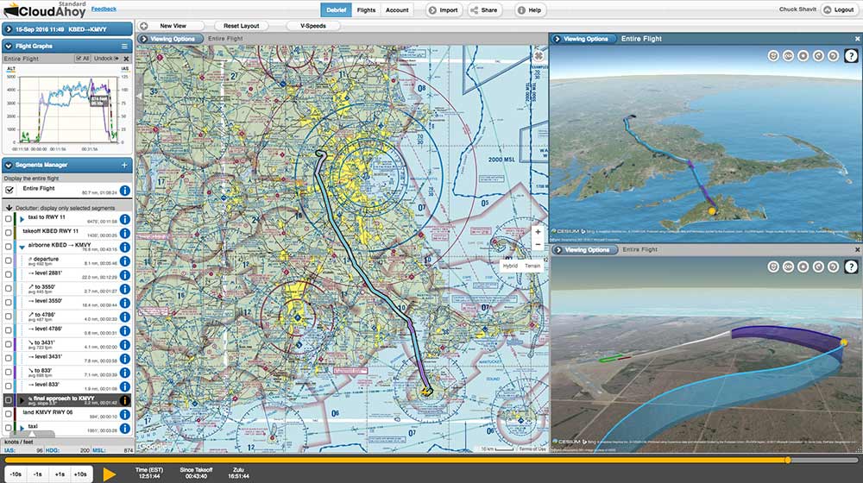The width and height of the screenshot is (863, 483).
Task: Open the Feedback link
Action: [104, 9]
